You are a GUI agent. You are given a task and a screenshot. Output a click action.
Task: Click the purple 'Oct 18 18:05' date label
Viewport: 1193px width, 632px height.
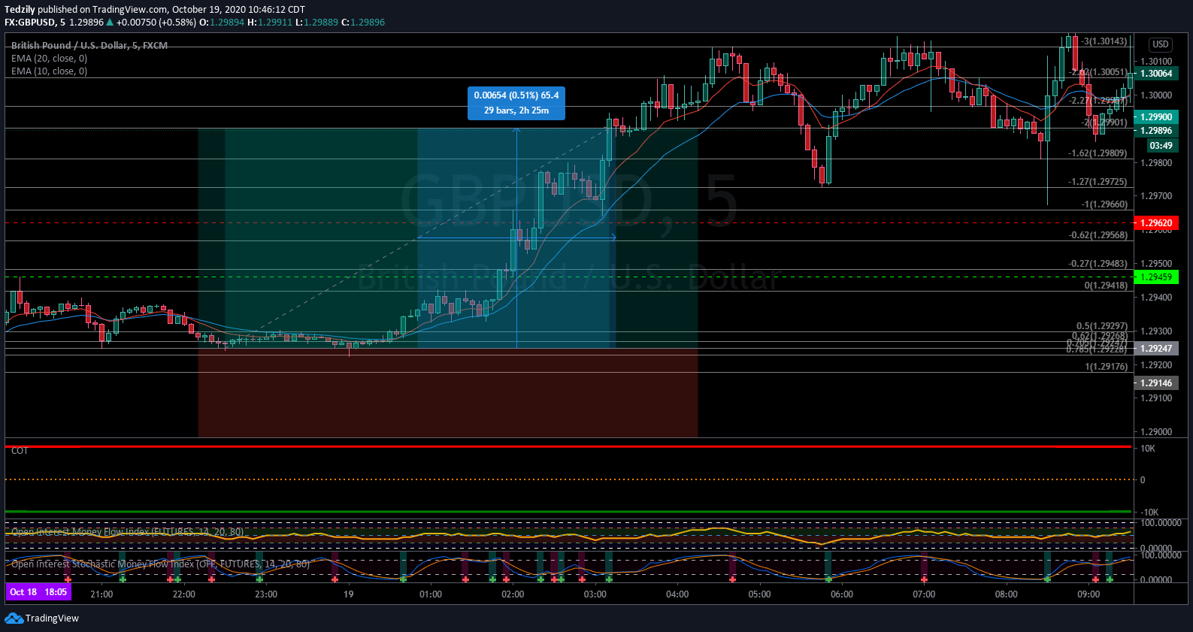tap(38, 592)
